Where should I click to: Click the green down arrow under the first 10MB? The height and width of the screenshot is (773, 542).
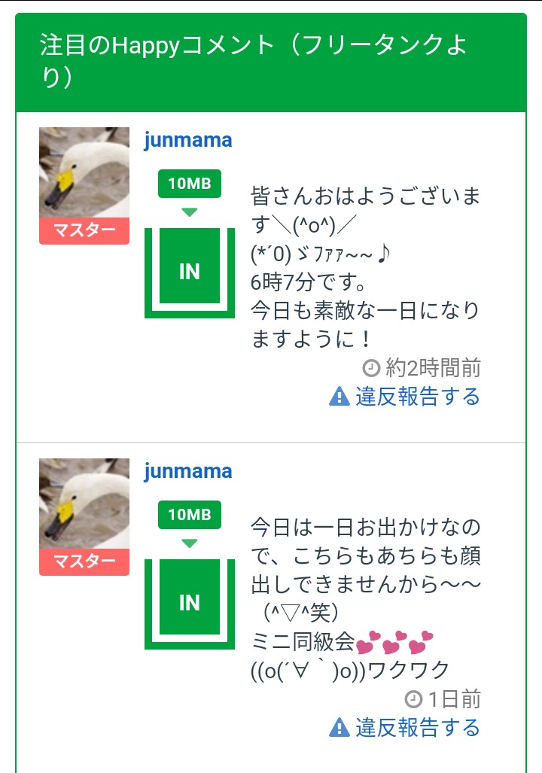point(190,212)
